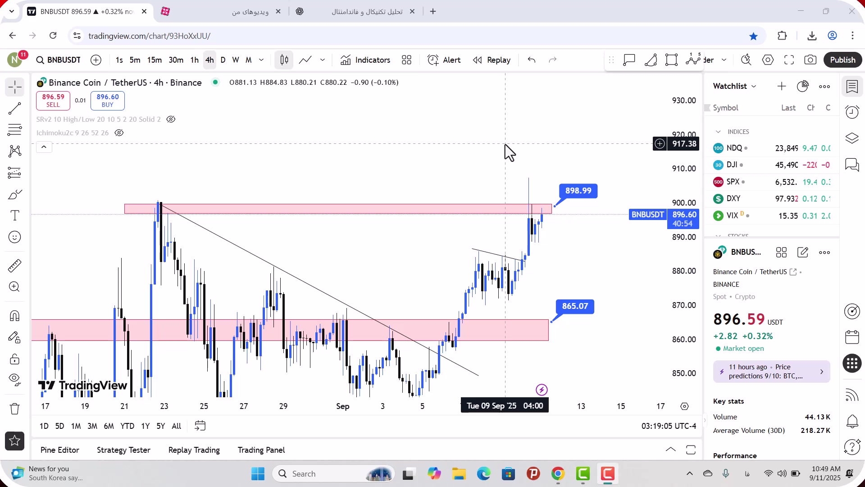This screenshot has width=865, height=487.
Task: Open the Indicators dialog
Action: [x=365, y=60]
